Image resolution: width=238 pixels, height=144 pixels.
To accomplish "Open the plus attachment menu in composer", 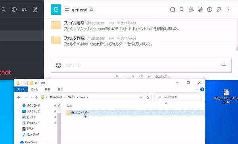I will (224, 65).
